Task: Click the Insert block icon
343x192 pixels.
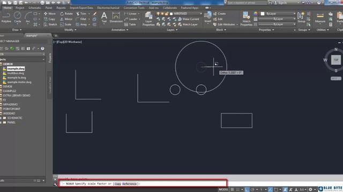Action: (x=208, y=15)
